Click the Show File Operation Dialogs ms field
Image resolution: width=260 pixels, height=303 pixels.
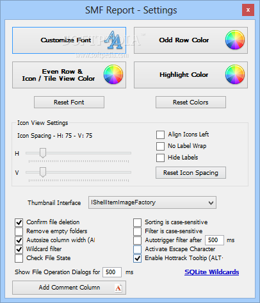pos(112,272)
